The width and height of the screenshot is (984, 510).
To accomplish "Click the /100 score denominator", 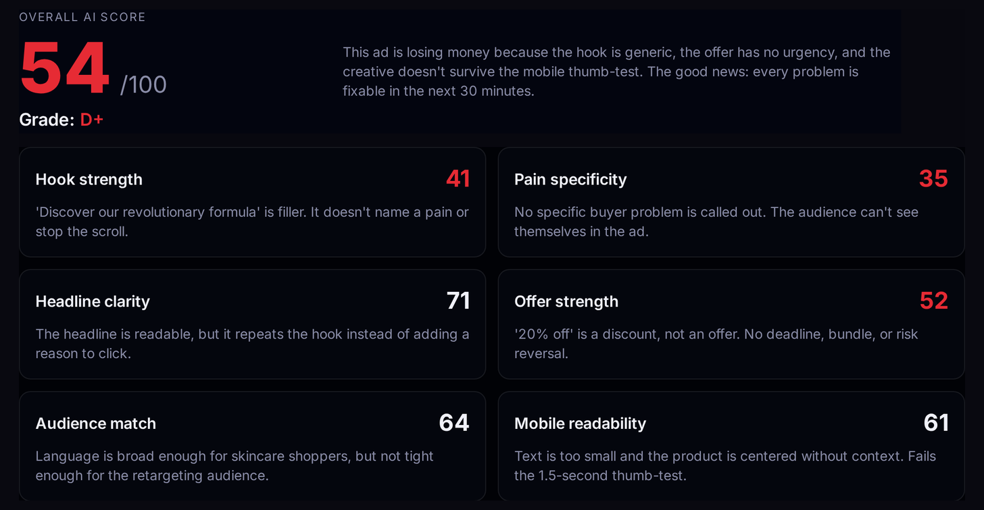I will (143, 85).
